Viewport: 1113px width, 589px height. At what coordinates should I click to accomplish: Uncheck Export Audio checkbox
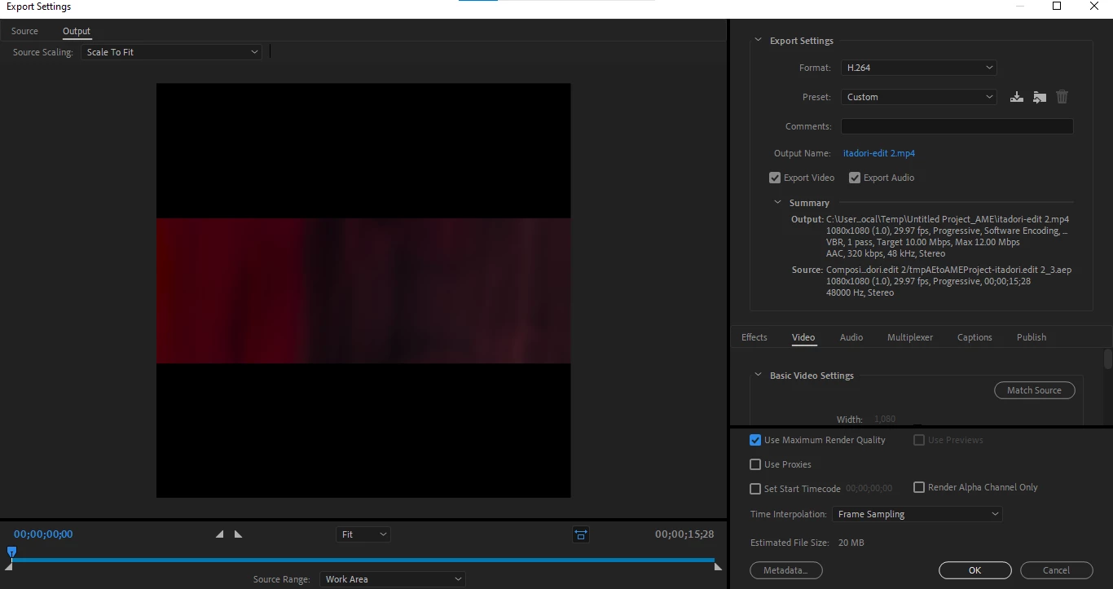tap(855, 178)
